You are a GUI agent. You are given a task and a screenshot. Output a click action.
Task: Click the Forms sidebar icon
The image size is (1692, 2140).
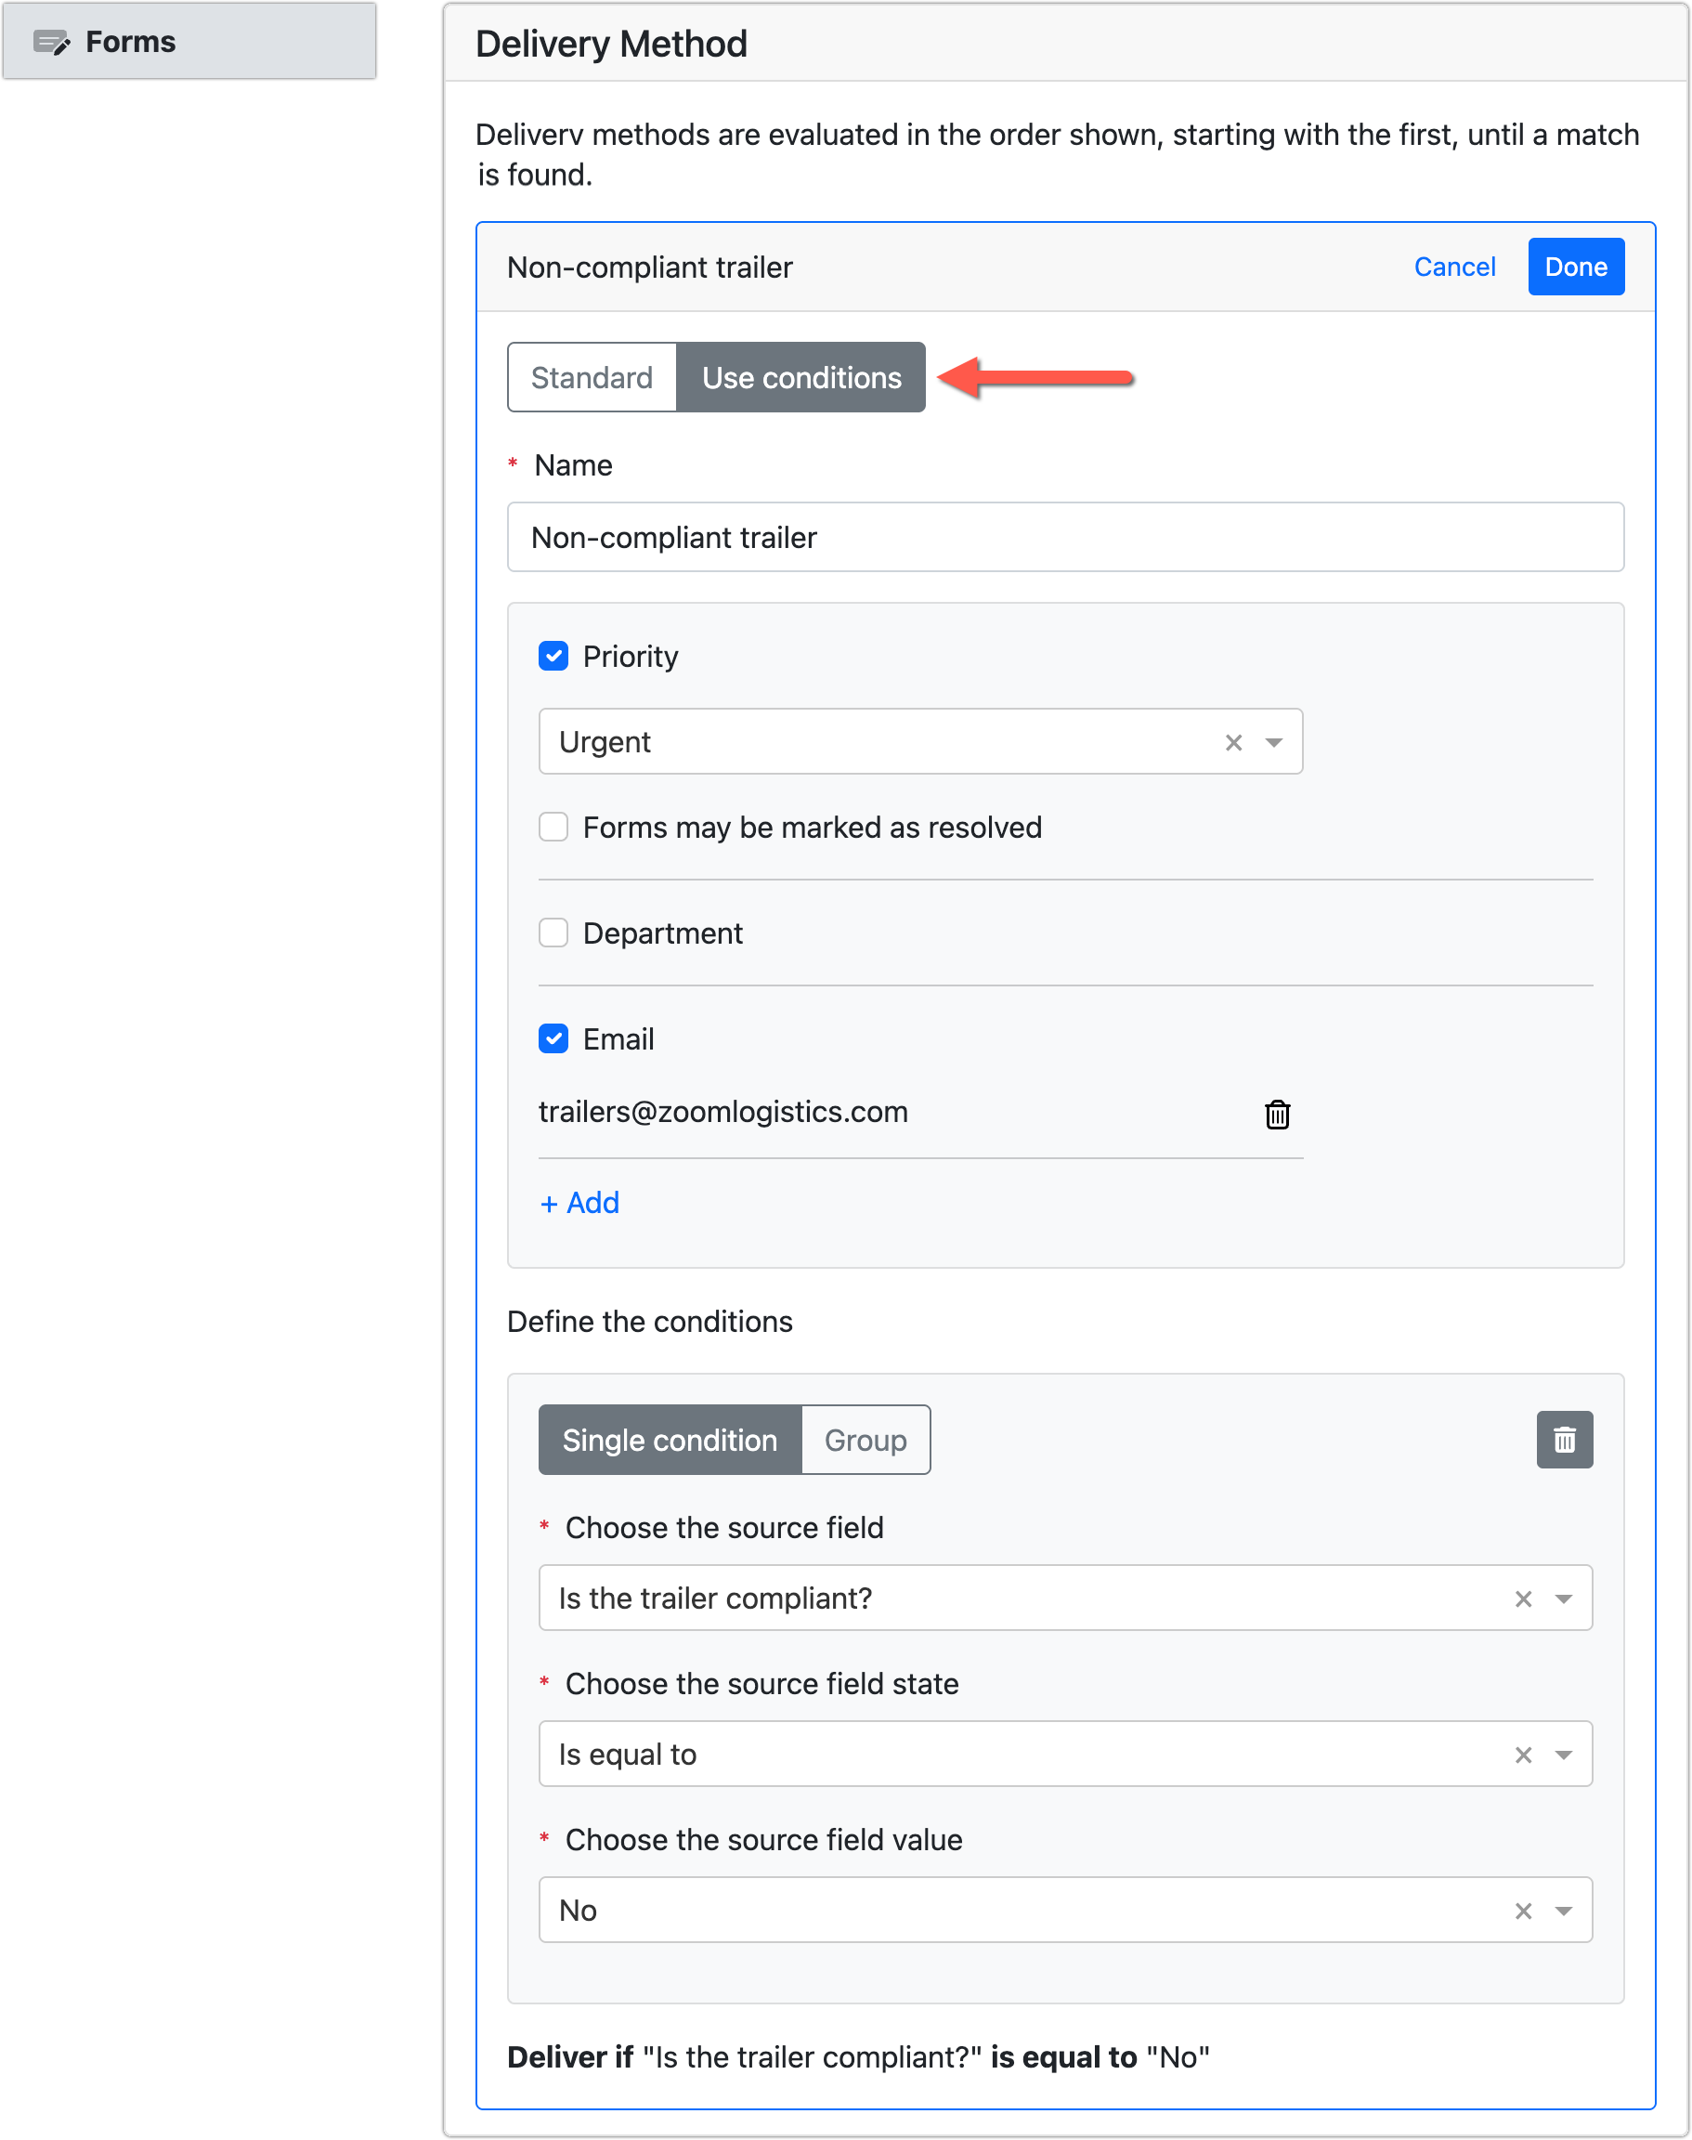pyautogui.click(x=53, y=42)
